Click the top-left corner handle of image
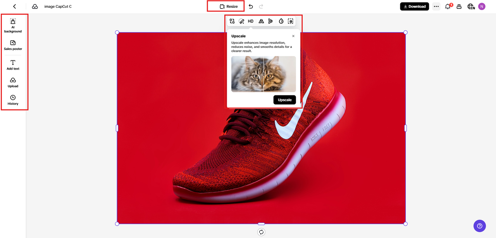 click(117, 32)
